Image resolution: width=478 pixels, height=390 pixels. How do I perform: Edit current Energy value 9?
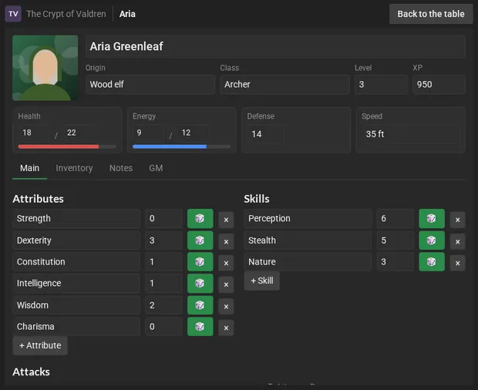tap(148, 133)
